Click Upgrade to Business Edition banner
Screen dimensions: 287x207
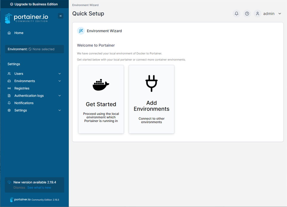(34, 4)
